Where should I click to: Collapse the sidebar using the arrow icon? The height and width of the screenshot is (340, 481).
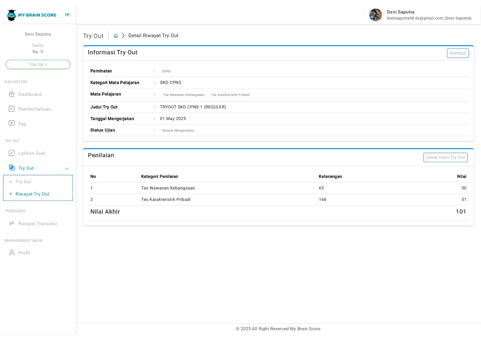[68, 15]
